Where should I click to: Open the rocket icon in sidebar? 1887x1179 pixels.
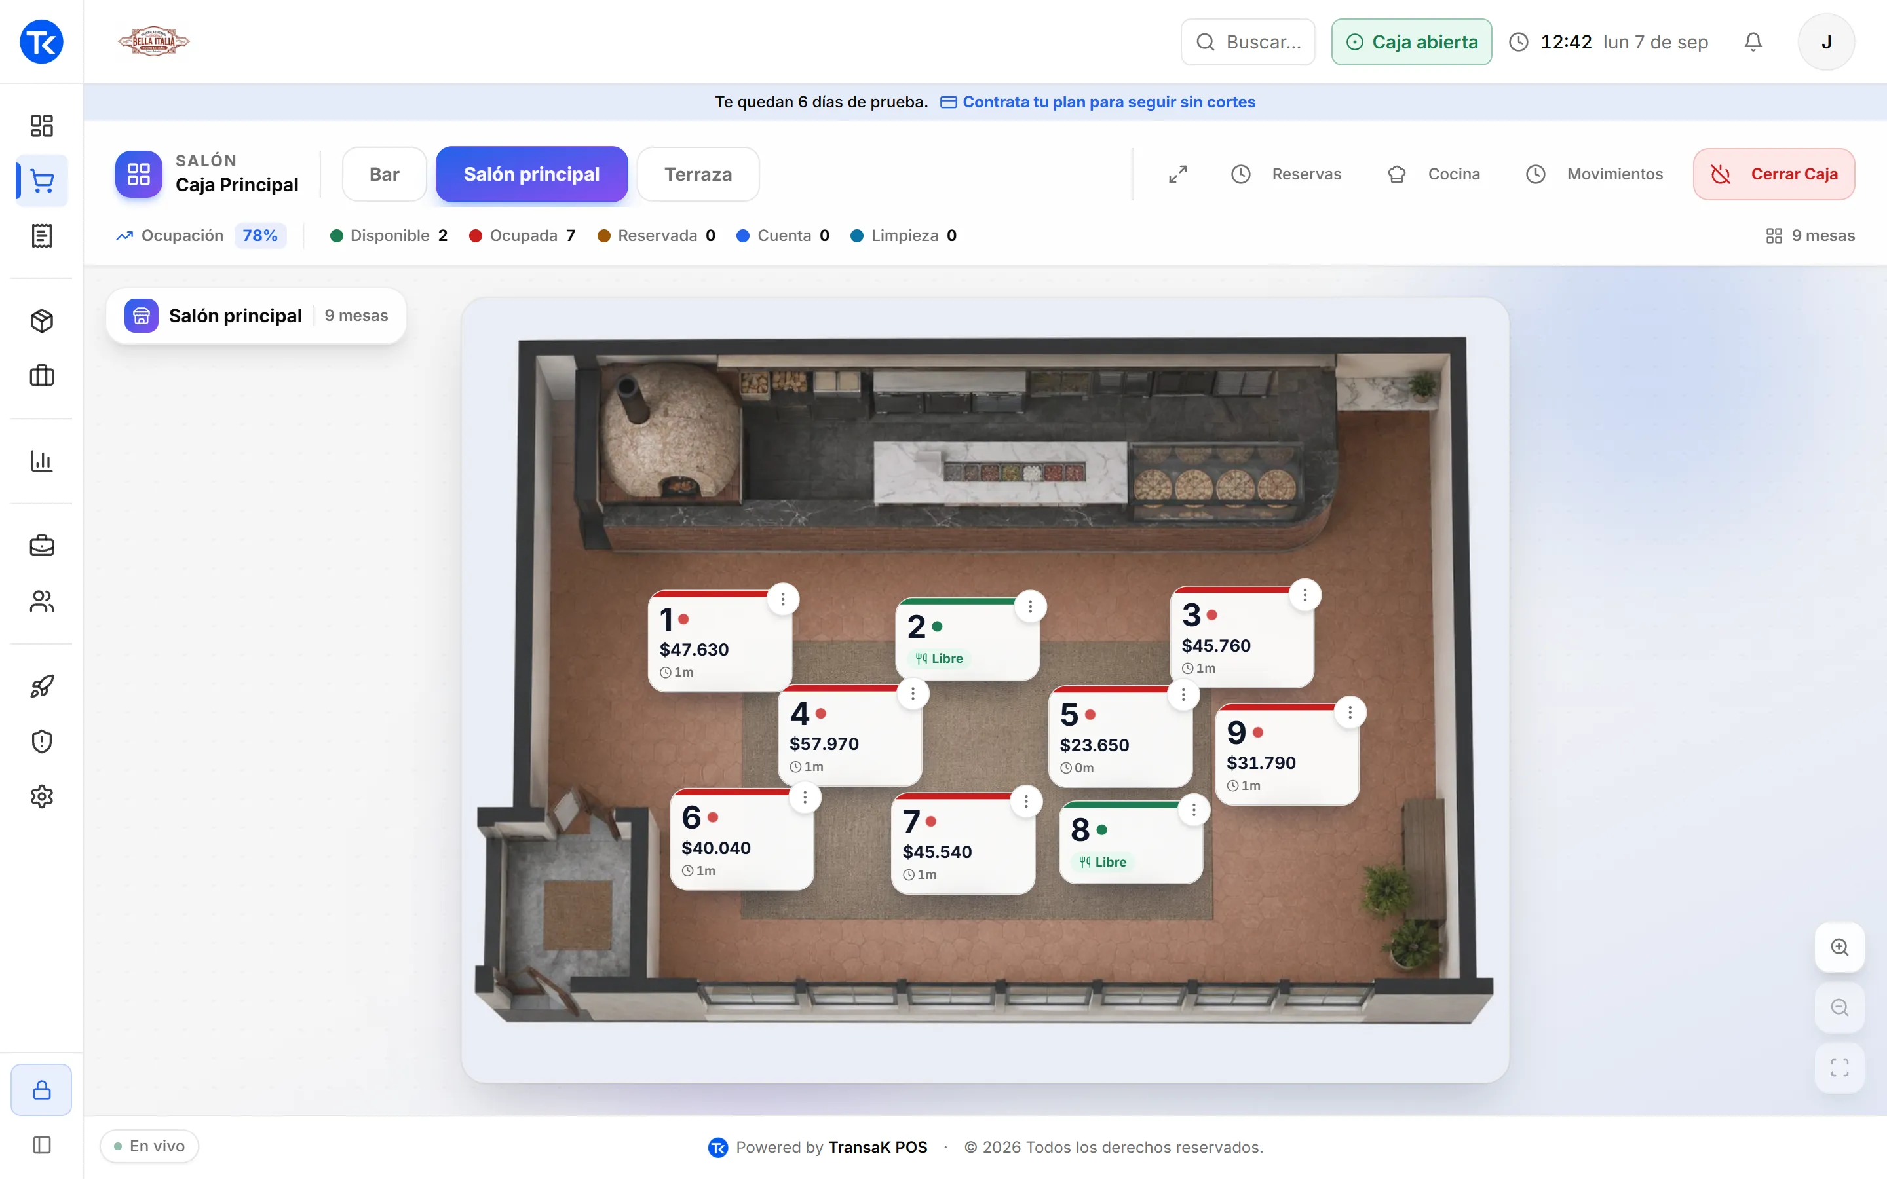[x=41, y=686]
